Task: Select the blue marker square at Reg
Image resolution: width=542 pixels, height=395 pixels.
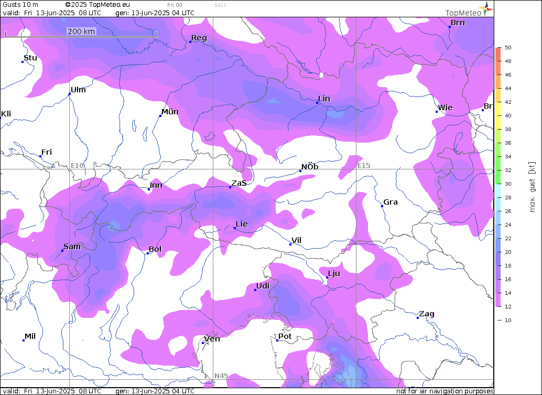Action: [190, 42]
